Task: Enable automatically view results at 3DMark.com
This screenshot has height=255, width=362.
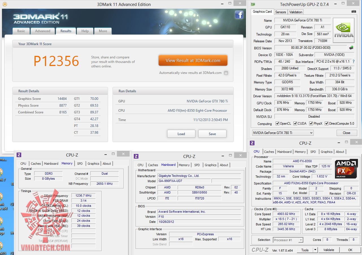Action: [226, 73]
